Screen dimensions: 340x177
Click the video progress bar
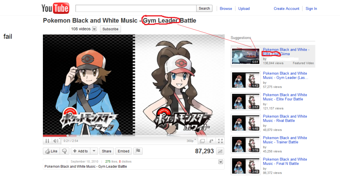pos(134,136)
